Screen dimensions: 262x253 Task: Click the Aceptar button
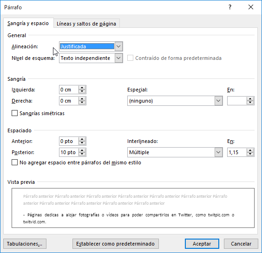(202, 244)
